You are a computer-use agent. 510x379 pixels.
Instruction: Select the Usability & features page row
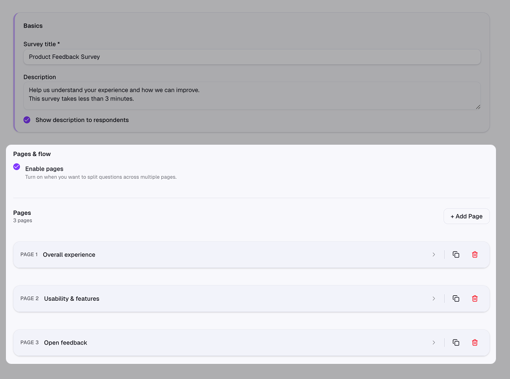[216, 299]
